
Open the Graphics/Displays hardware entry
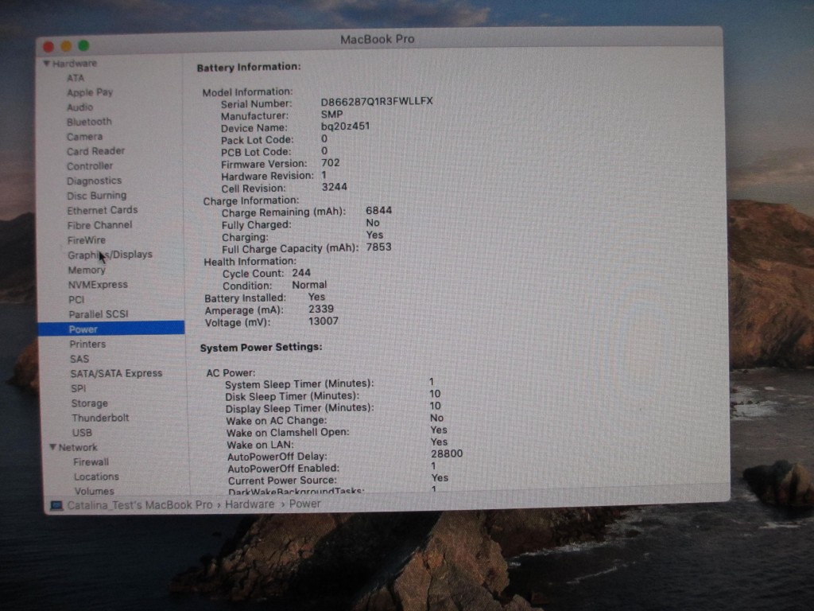pos(110,255)
